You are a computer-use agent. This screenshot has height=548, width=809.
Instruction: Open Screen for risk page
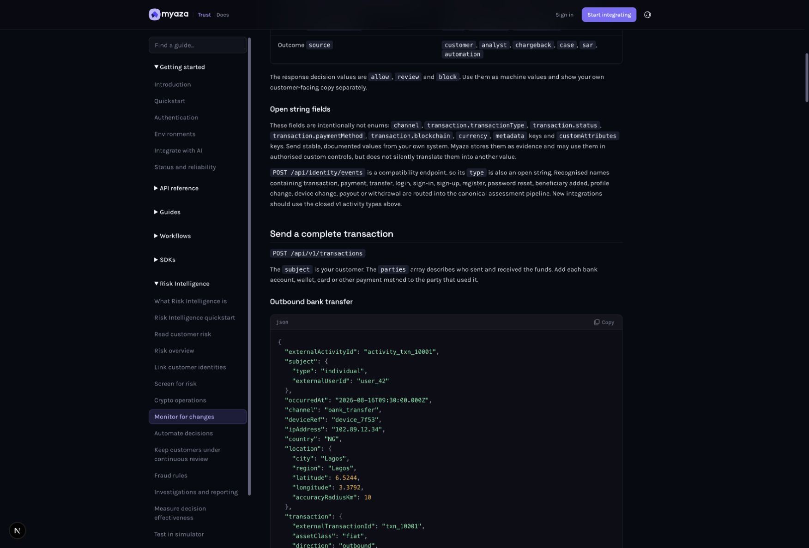coord(175,384)
